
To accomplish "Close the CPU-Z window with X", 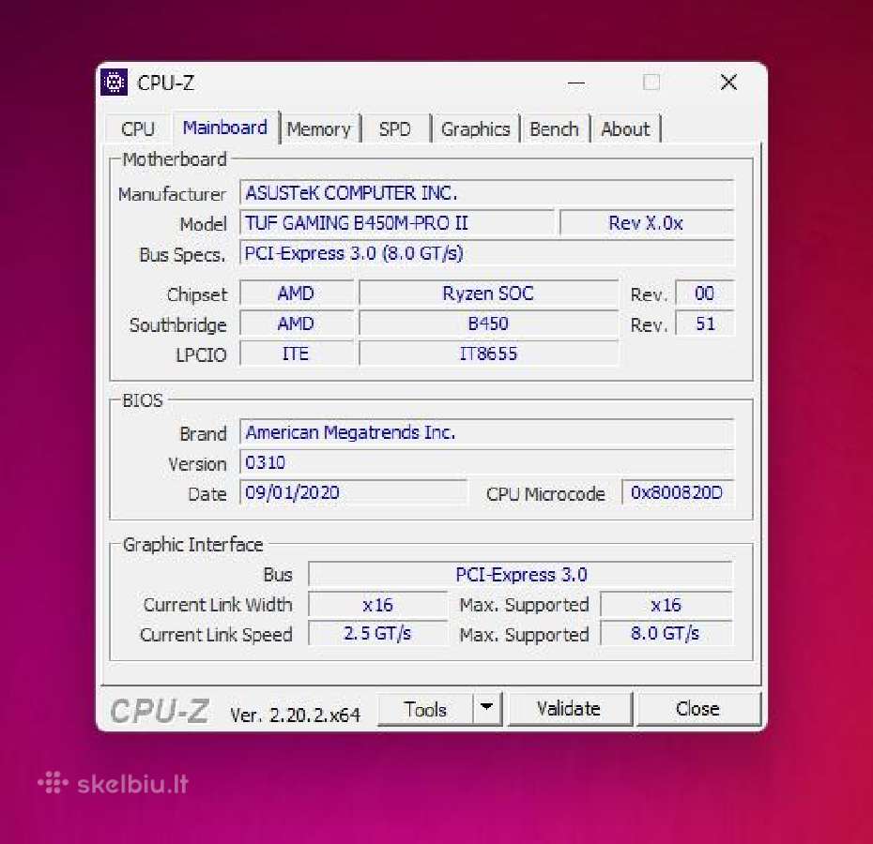I will 728,83.
